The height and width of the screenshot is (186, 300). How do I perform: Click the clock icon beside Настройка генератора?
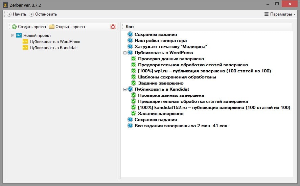tap(130, 41)
